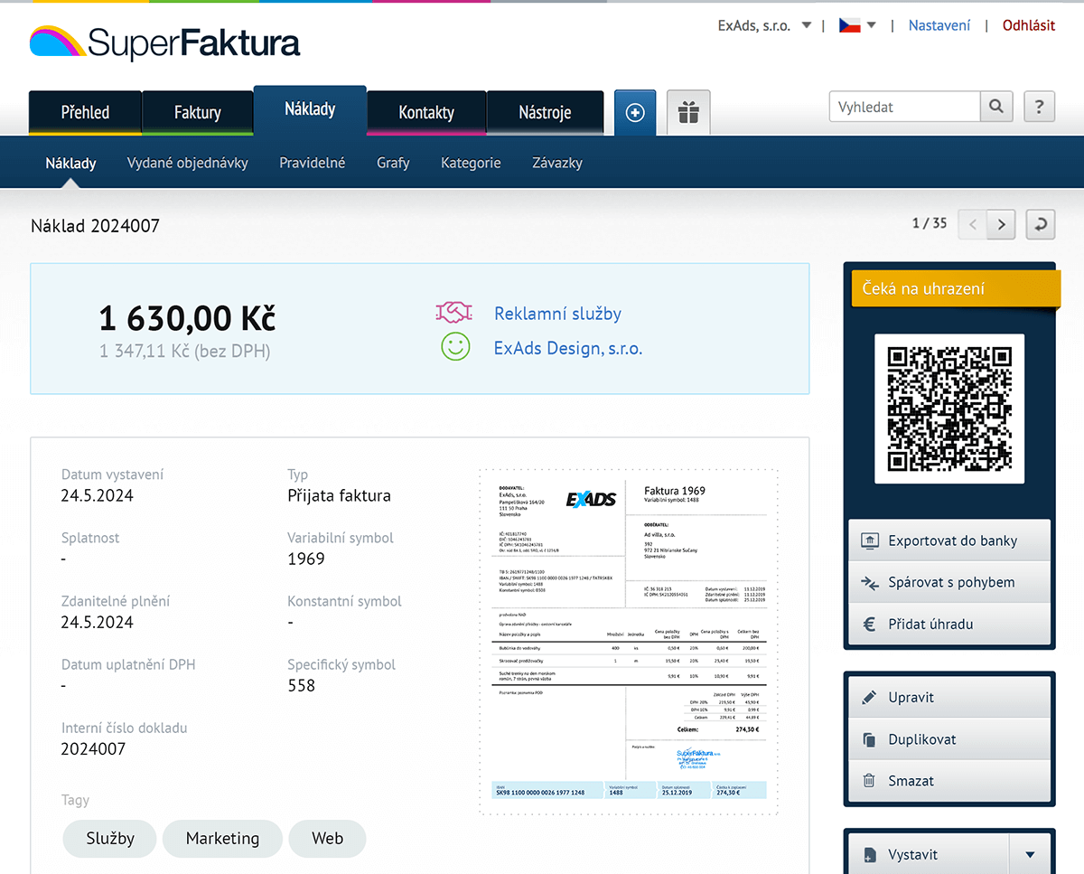
Task: Open the ExAds Design, s.r.o. link
Action: click(568, 347)
